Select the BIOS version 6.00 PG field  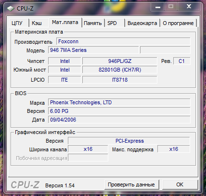coord(119,111)
